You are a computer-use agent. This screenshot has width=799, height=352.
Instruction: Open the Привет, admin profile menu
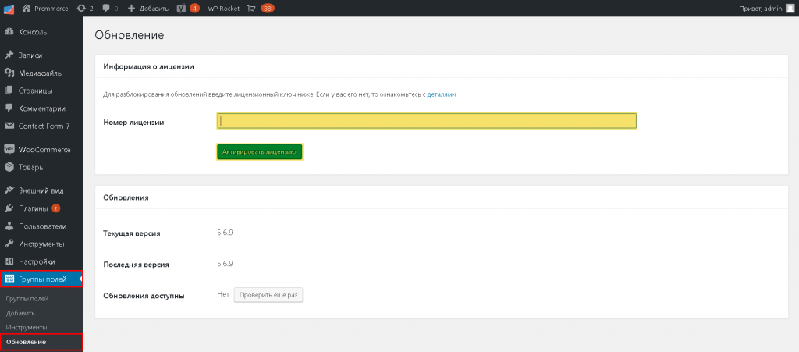coord(767,8)
